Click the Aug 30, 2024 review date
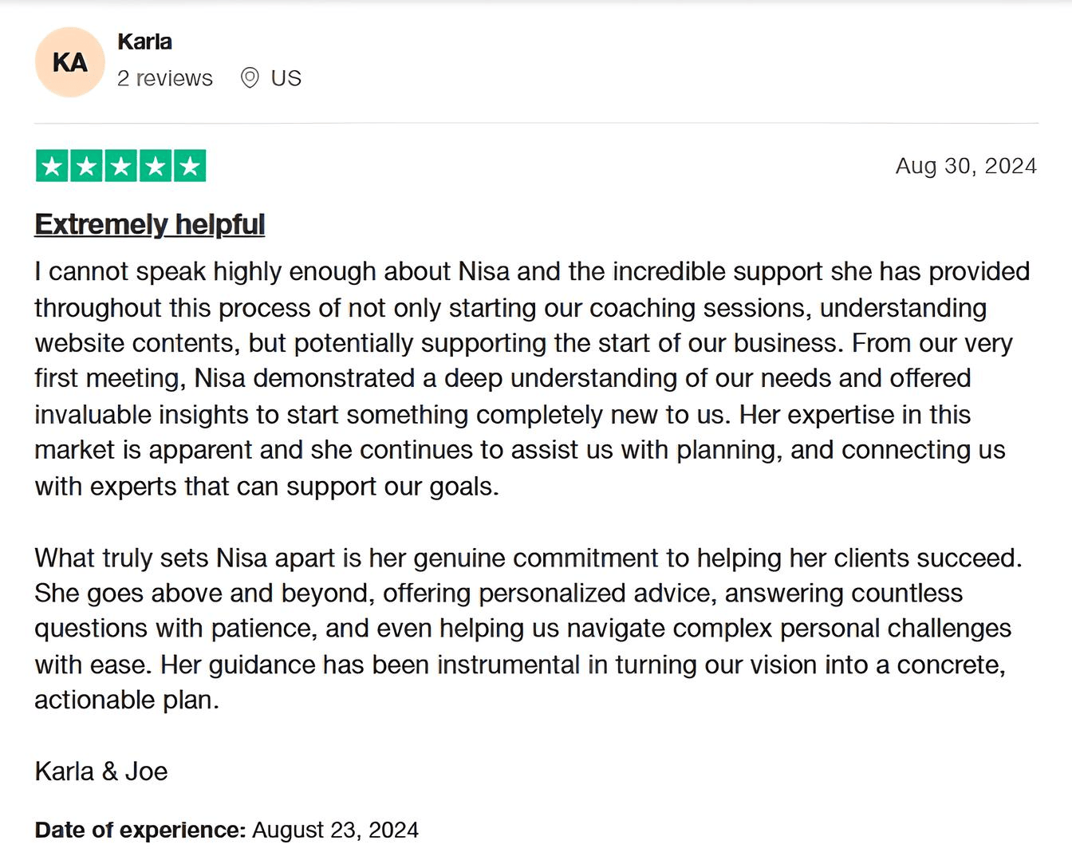 click(965, 166)
